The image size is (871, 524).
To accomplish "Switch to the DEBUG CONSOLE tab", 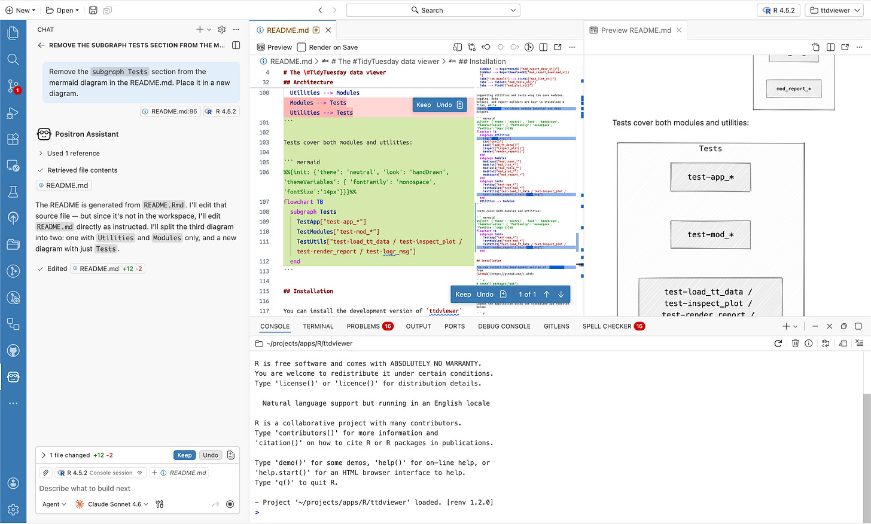I will click(x=504, y=326).
